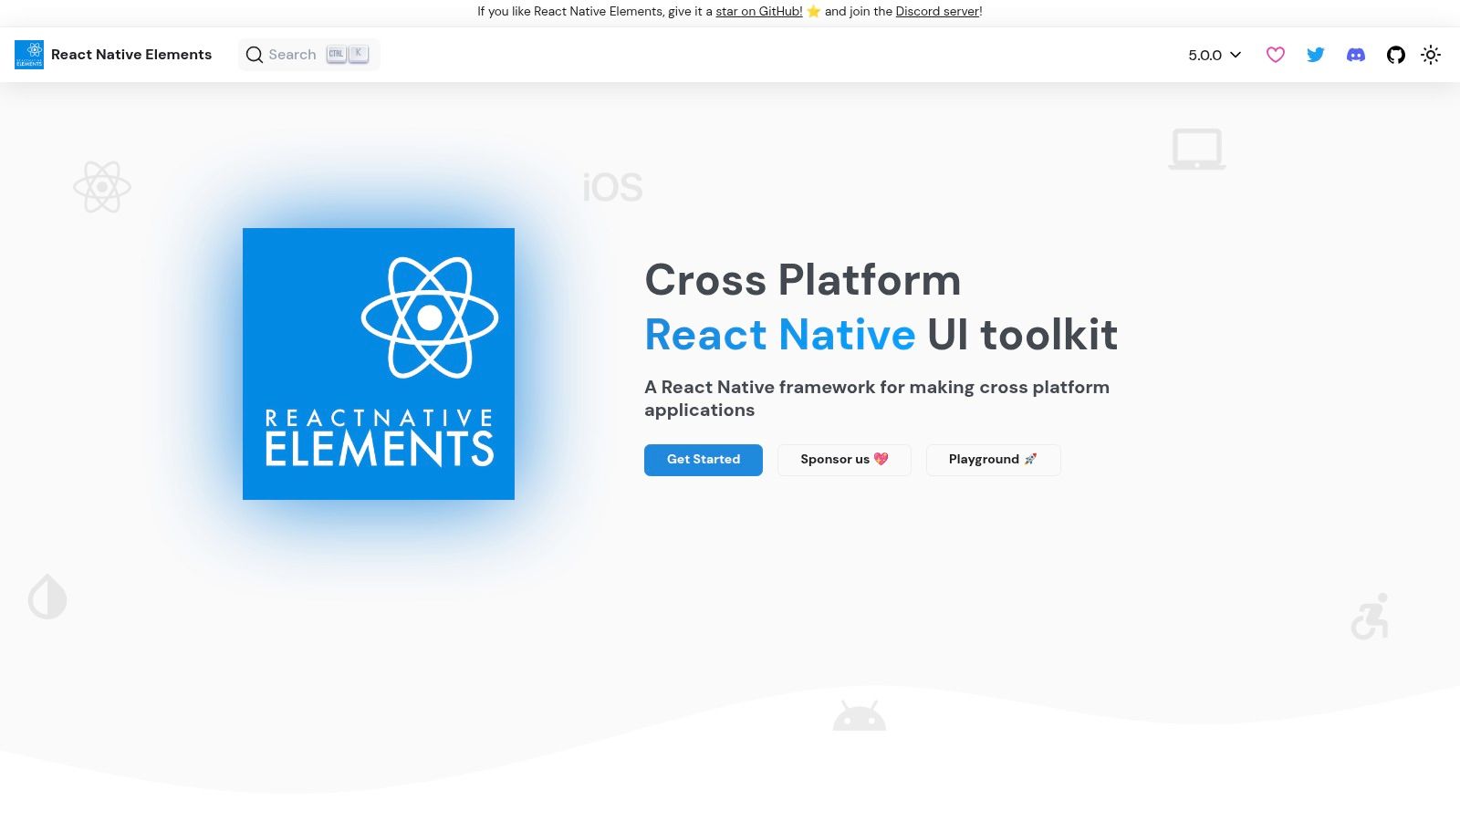
Task: Click the 'React Native Elements' navbar title
Action: [131, 55]
